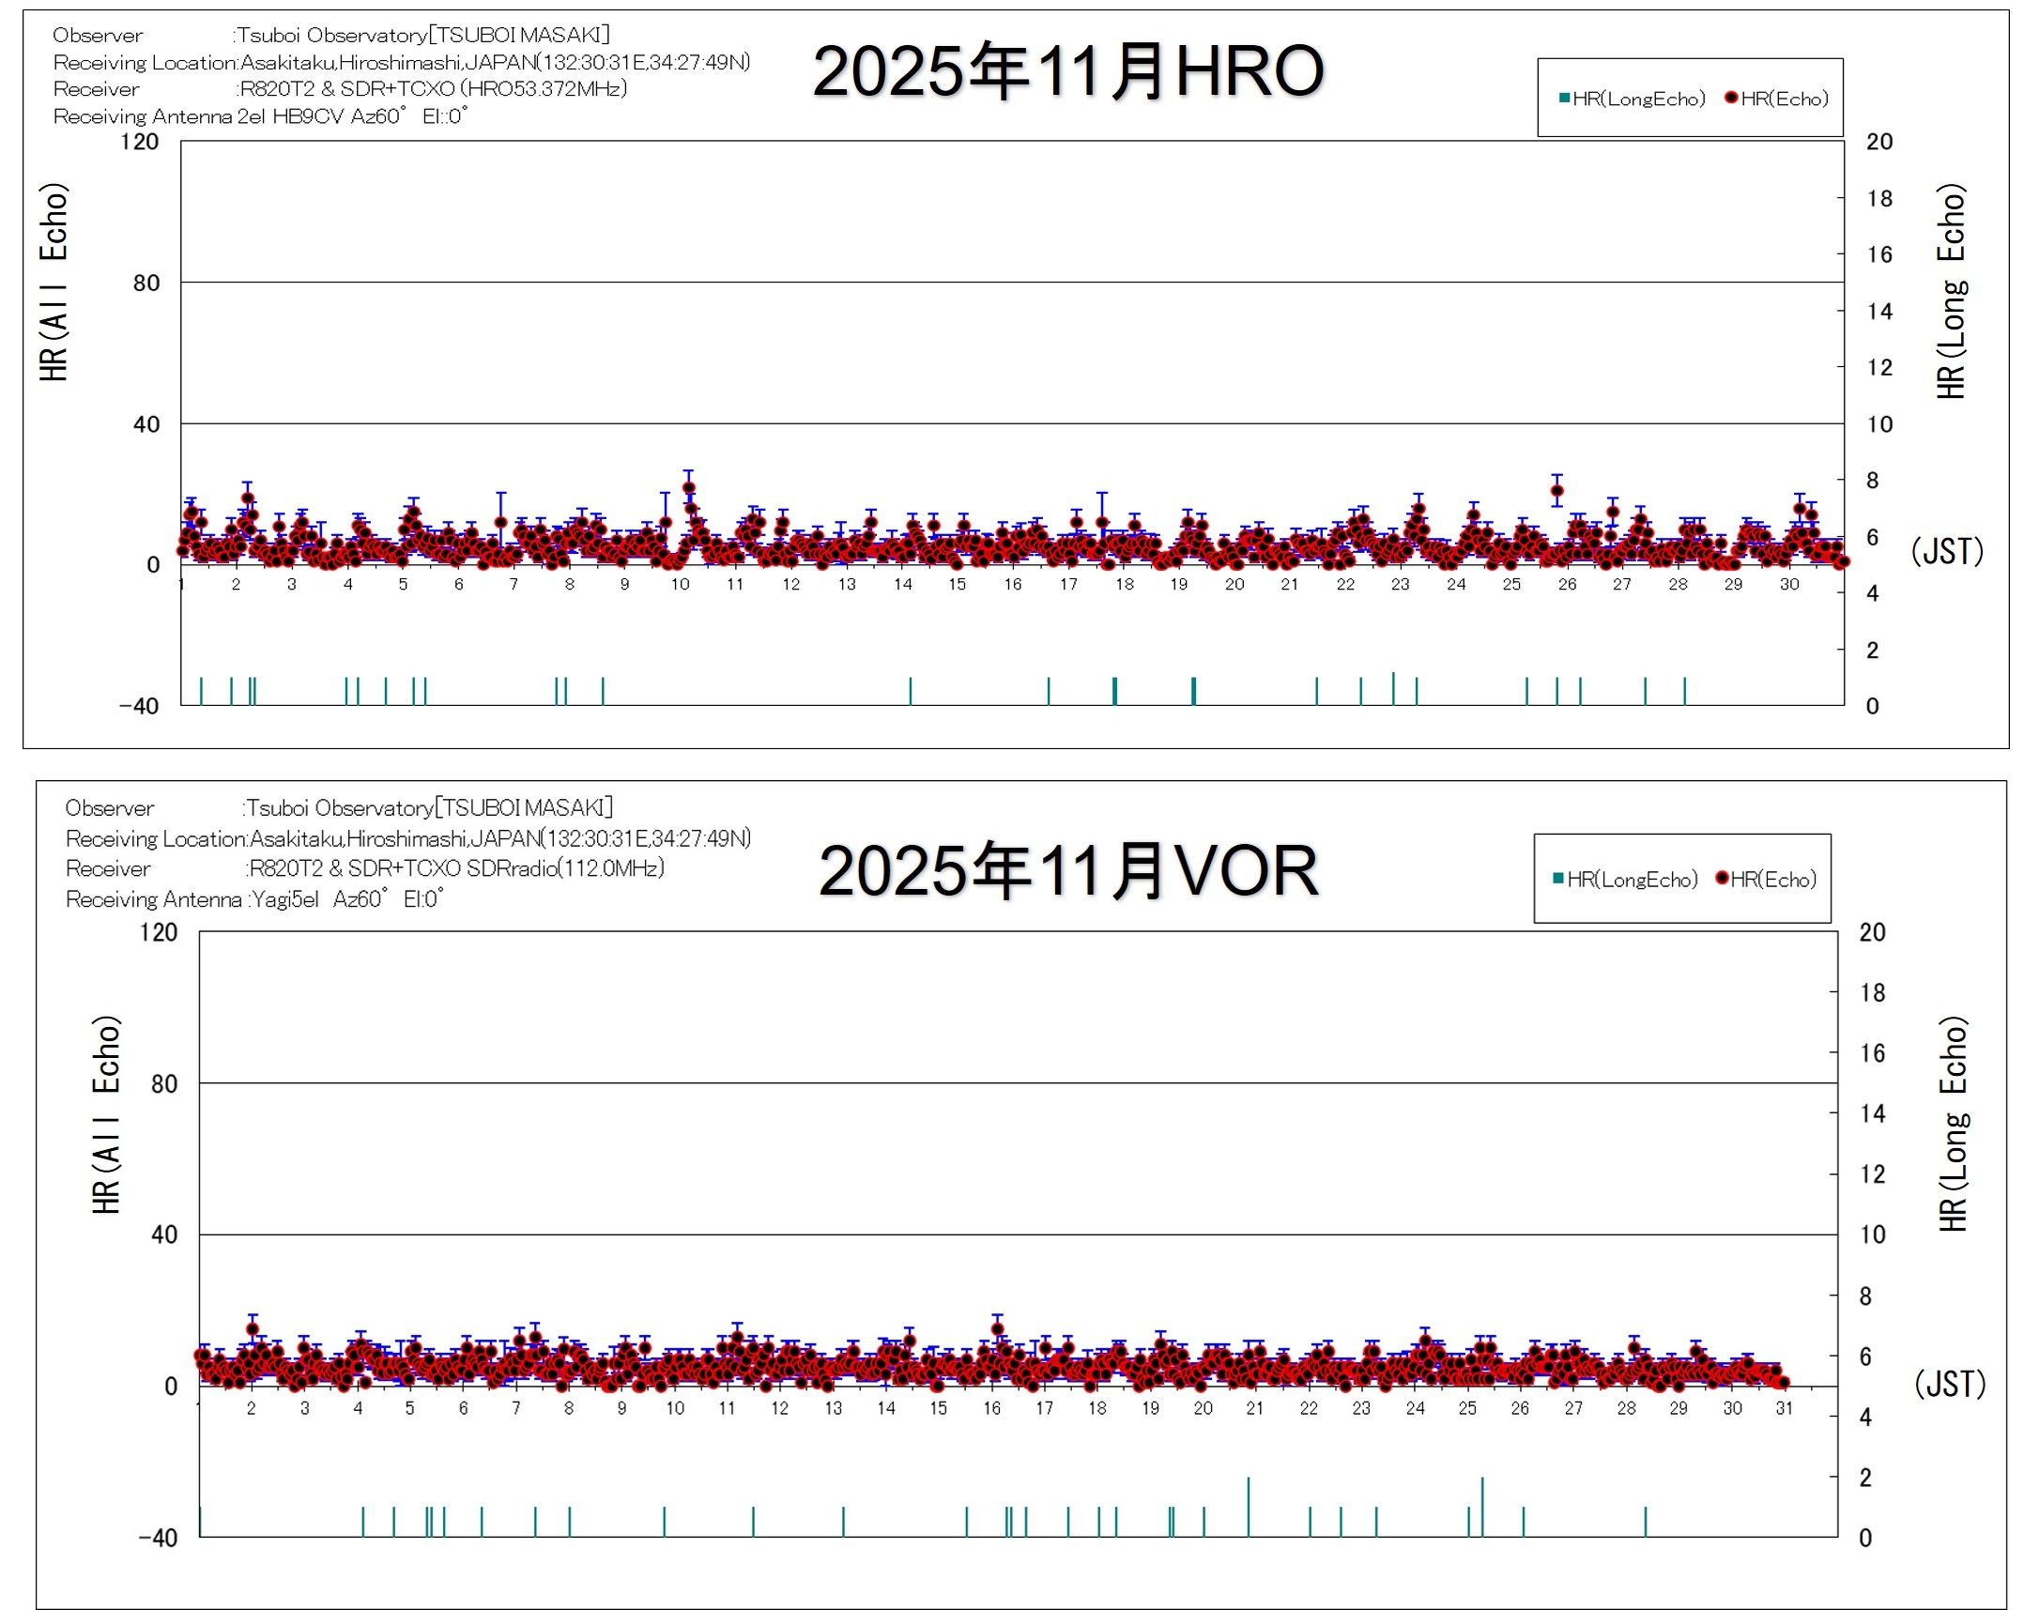Click the day 2 peak point in VOR chart
Screen dimensions: 2024x1610
tap(252, 1329)
